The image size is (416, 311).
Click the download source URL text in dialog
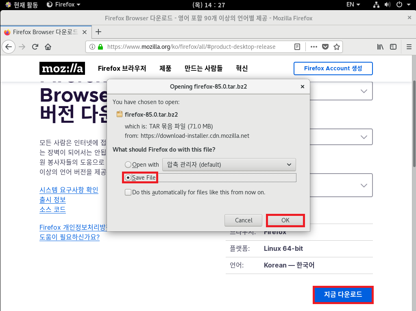(195, 136)
